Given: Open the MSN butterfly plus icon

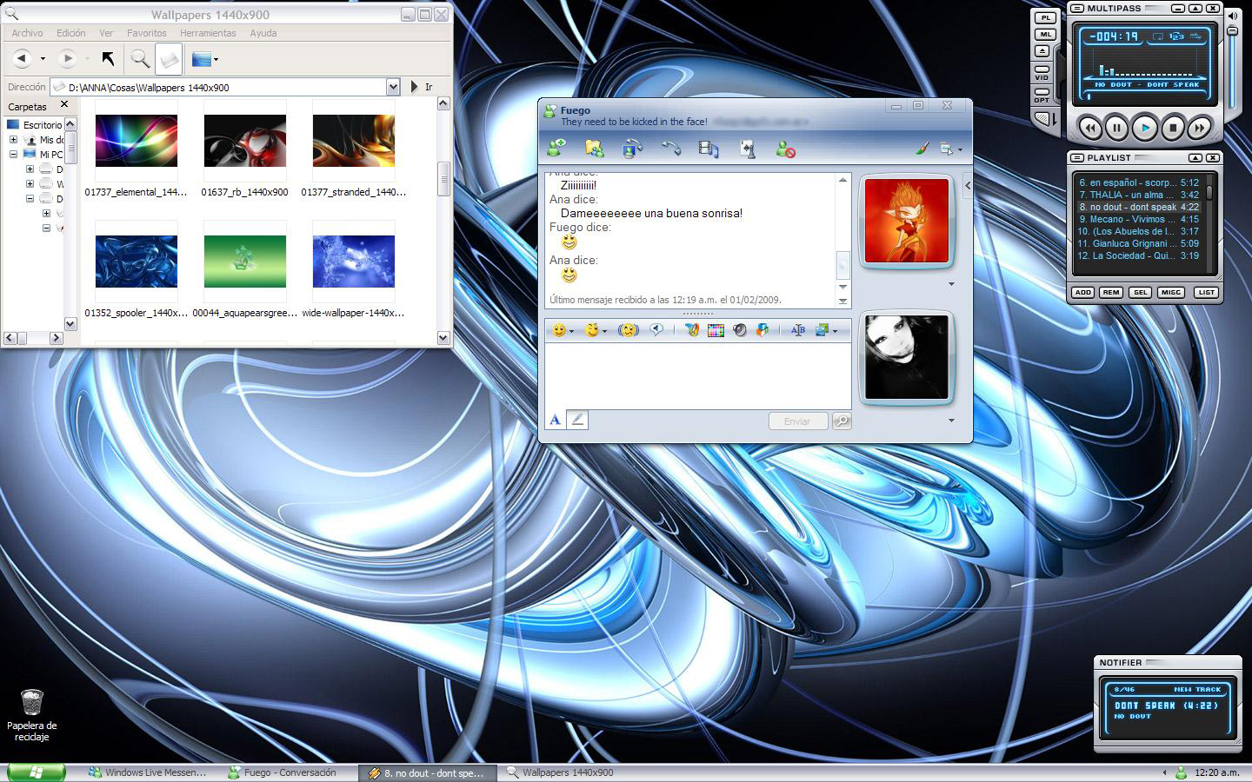Looking at the screenshot, I should point(691,330).
